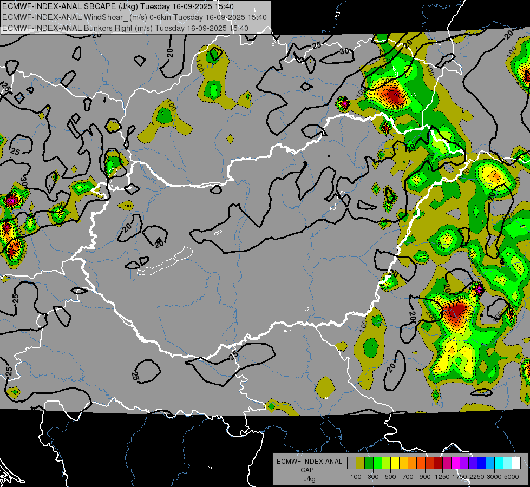
Task: Click the 5000 value under the legend
Action: (x=512, y=477)
